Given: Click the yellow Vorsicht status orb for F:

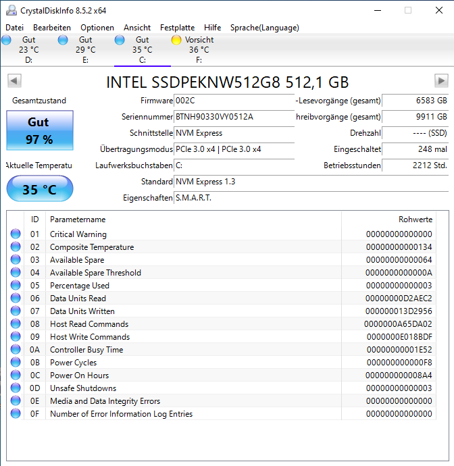Looking at the screenshot, I should point(176,40).
